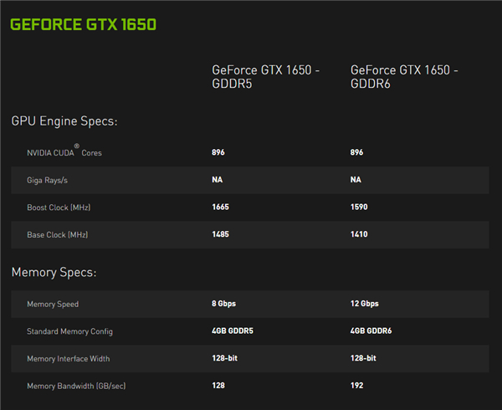Click the 8 Gbps memory speed value

223,304
